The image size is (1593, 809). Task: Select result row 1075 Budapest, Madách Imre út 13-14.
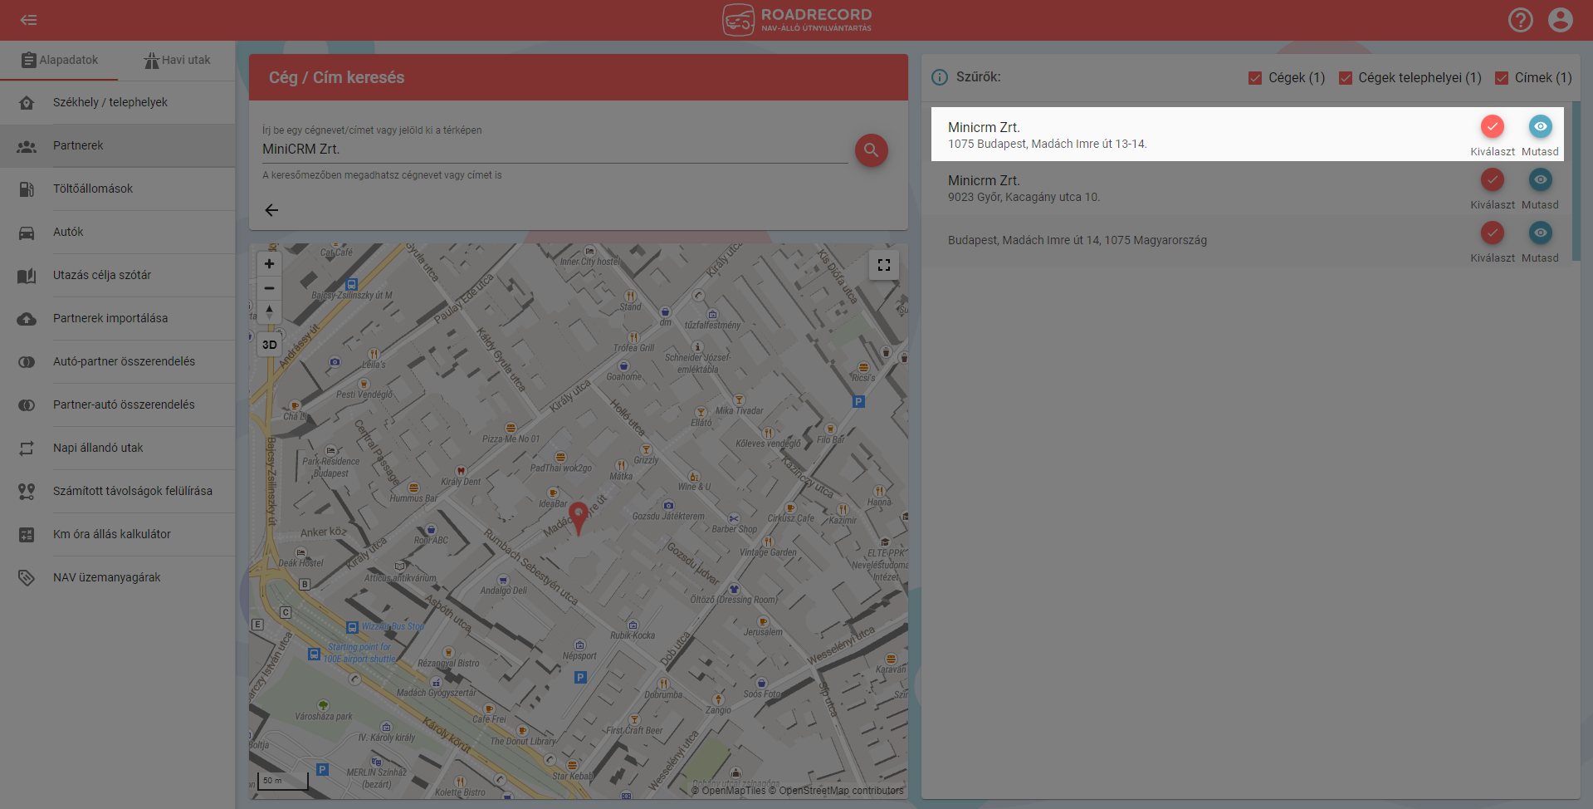(x=1247, y=135)
